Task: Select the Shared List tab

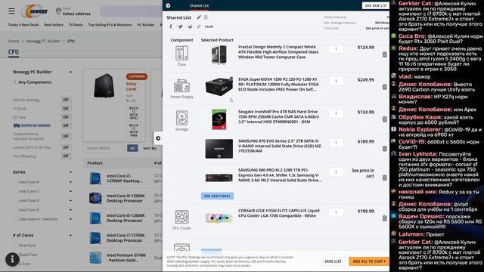Action: (x=199, y=5)
